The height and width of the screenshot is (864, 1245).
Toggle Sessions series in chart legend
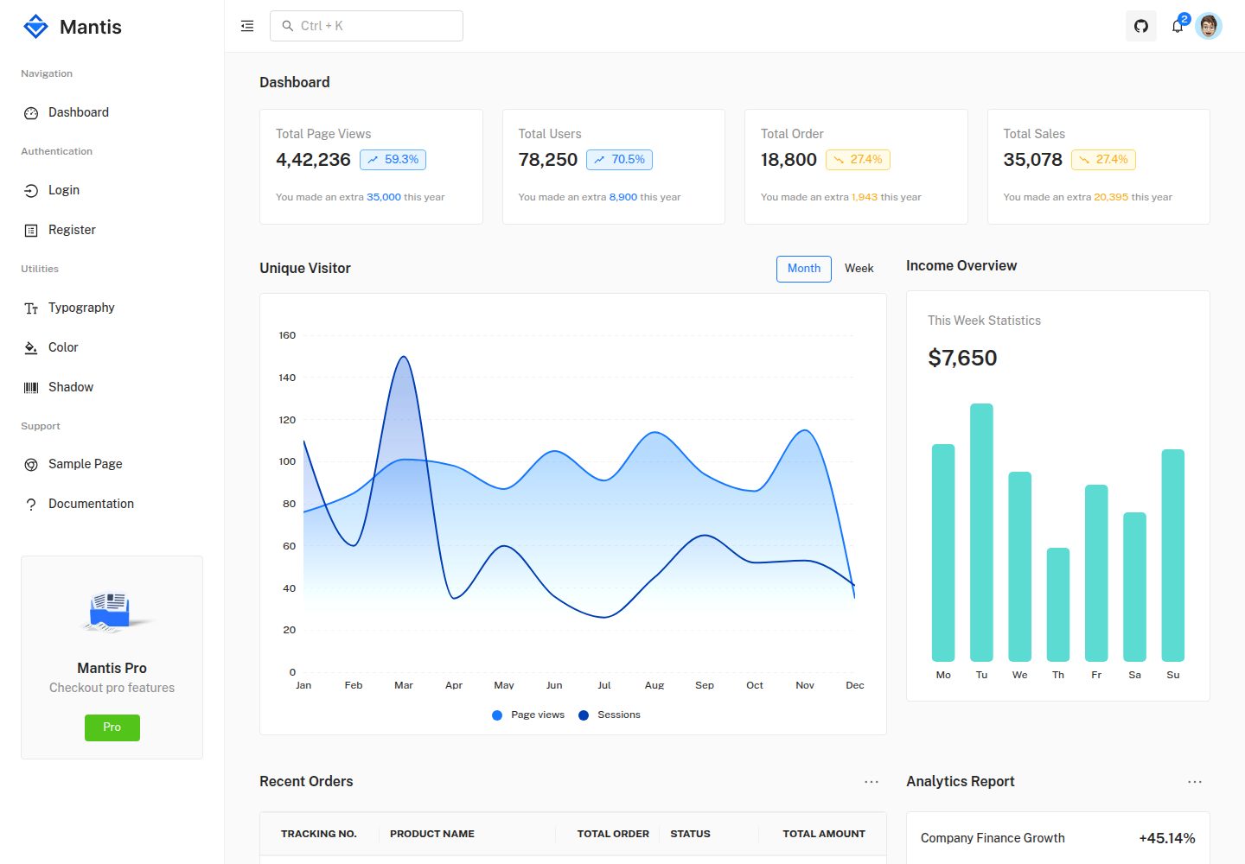pyautogui.click(x=610, y=715)
